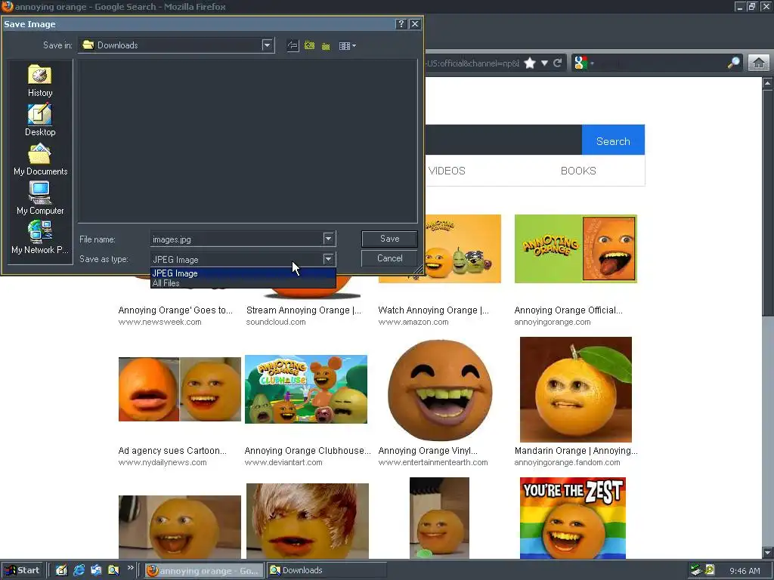This screenshot has width=774, height=580.
Task: Open You're the Zest rainbow thumbnail
Action: click(573, 518)
